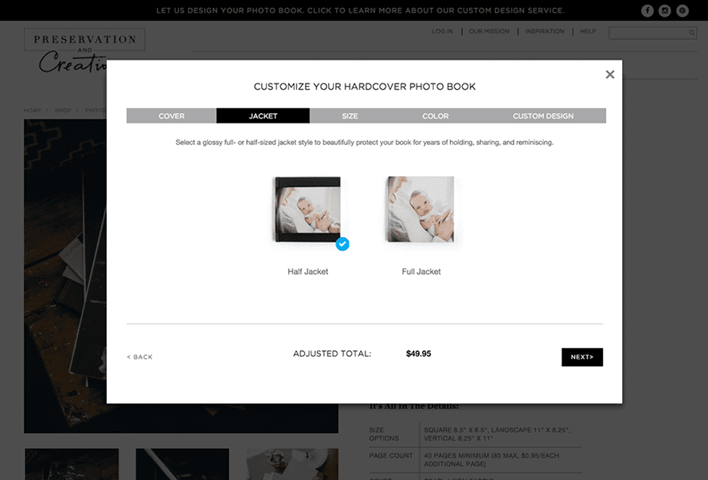Screen dimensions: 708x480
Task: Open the Pinterest social icon
Action: (683, 10)
